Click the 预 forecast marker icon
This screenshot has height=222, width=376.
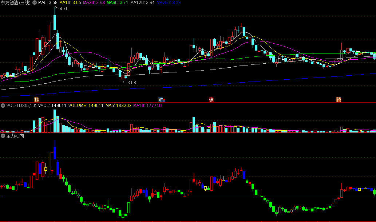click(x=339, y=99)
